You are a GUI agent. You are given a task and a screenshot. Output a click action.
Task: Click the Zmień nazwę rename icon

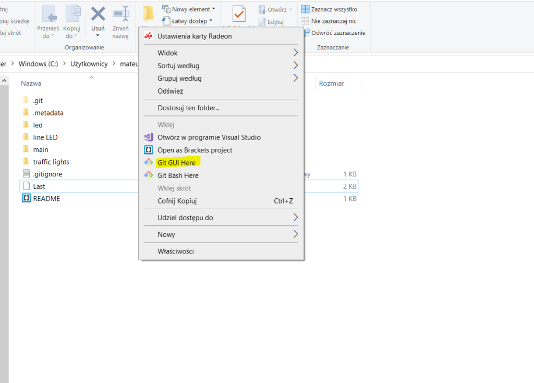[x=120, y=15]
